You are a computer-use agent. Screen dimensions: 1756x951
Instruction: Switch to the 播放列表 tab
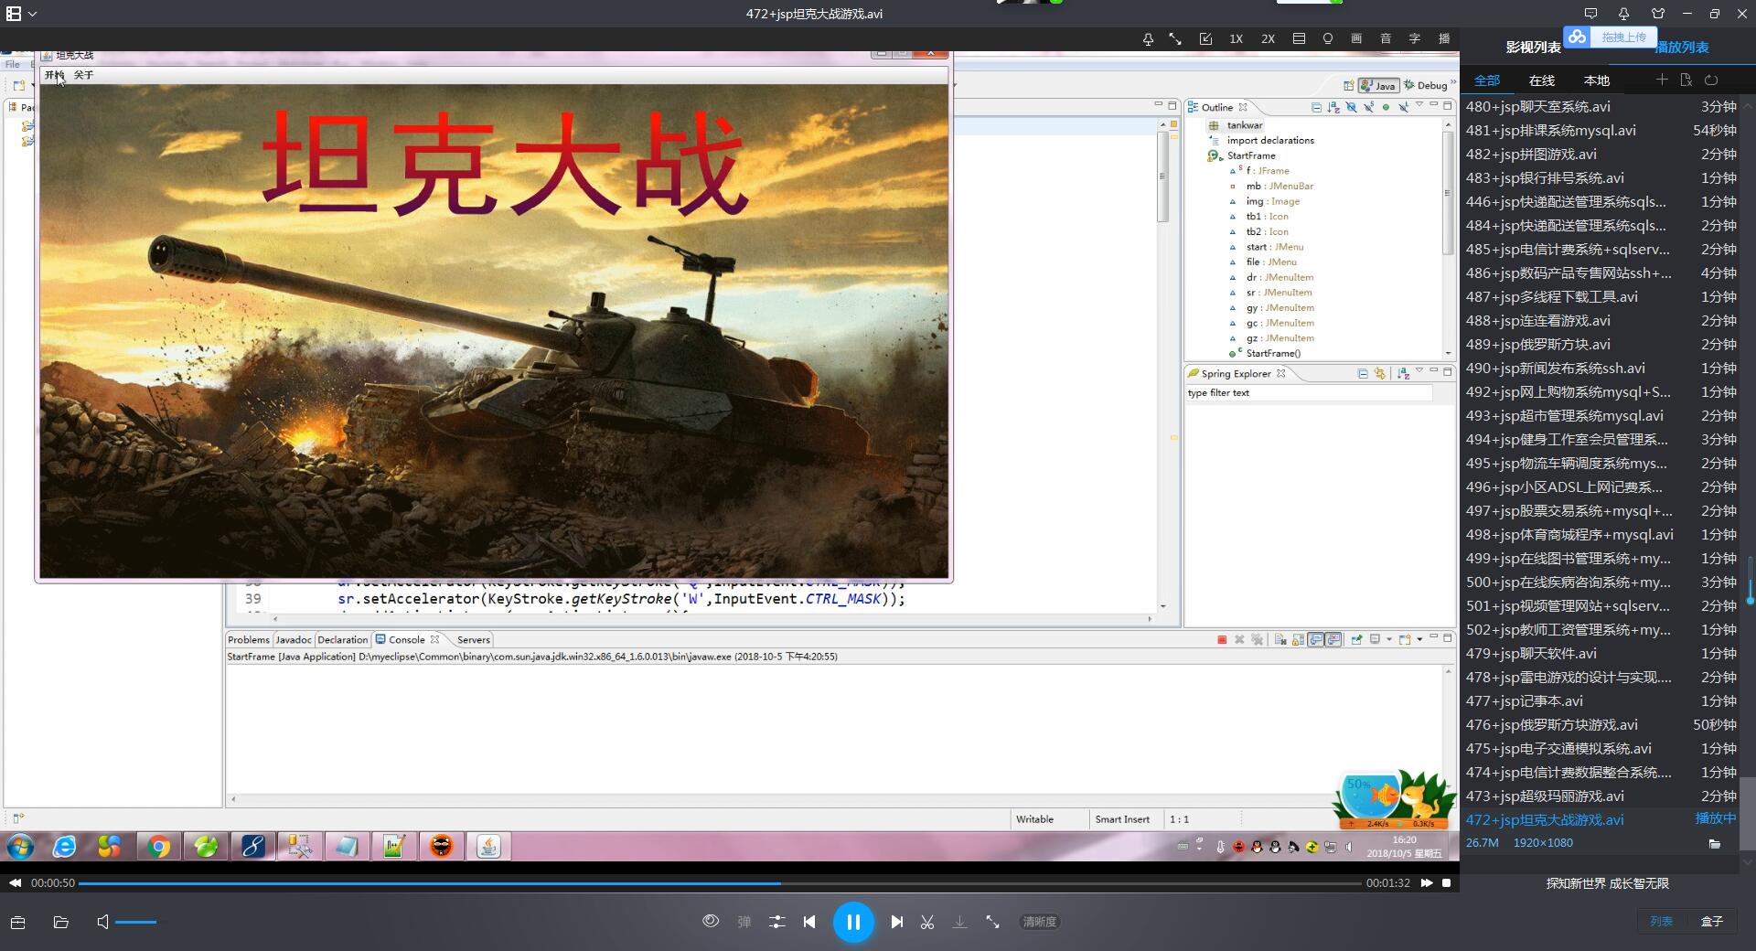1682,47
